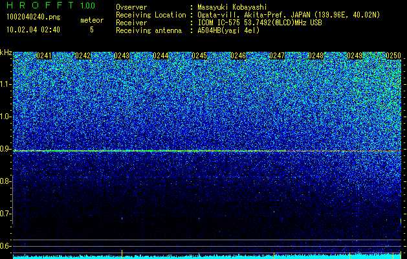
Task: Click the 0250 time marker label
Action: click(x=393, y=56)
